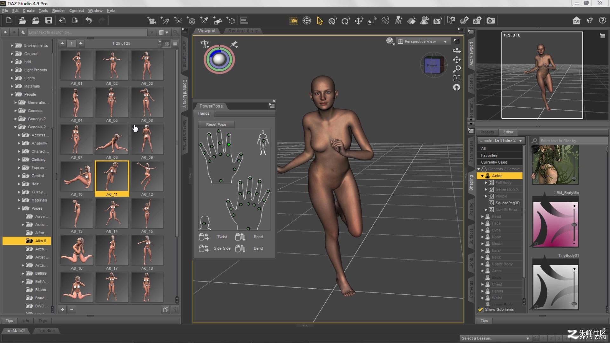Create a new camera from the toolbar
The image size is (610, 343).
[152, 21]
